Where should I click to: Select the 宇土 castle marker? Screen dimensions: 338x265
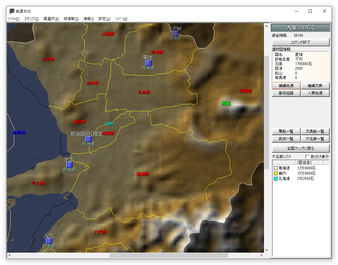coord(69,165)
